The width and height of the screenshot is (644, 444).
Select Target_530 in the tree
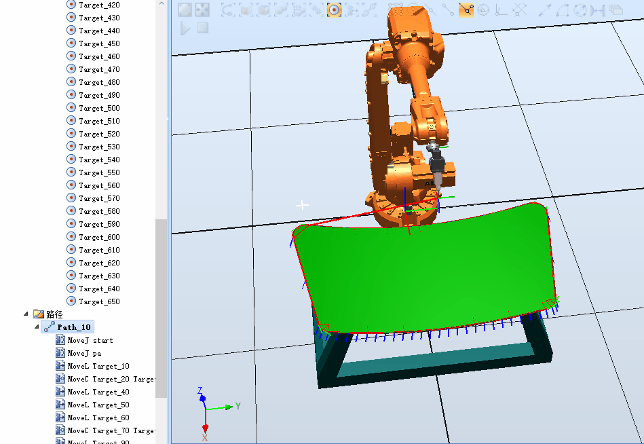click(x=99, y=146)
